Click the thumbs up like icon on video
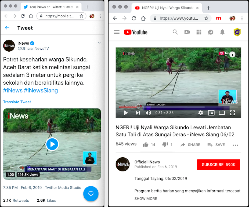The image size is (249, 207). [x=146, y=145]
